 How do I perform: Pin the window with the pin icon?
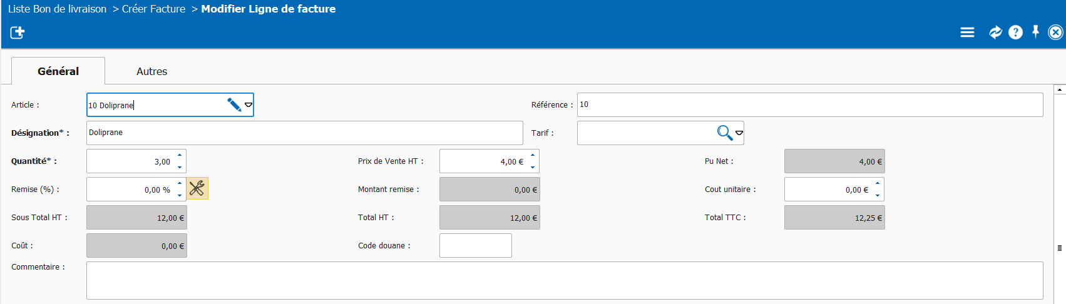(1035, 31)
